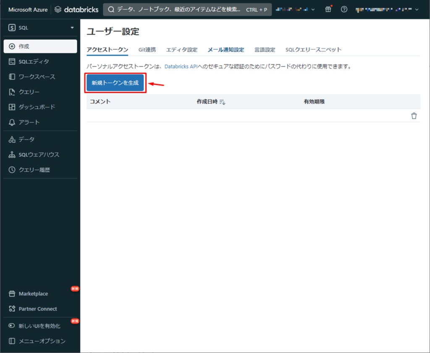Delete token using the trash icon
This screenshot has width=430, height=353.
click(414, 116)
